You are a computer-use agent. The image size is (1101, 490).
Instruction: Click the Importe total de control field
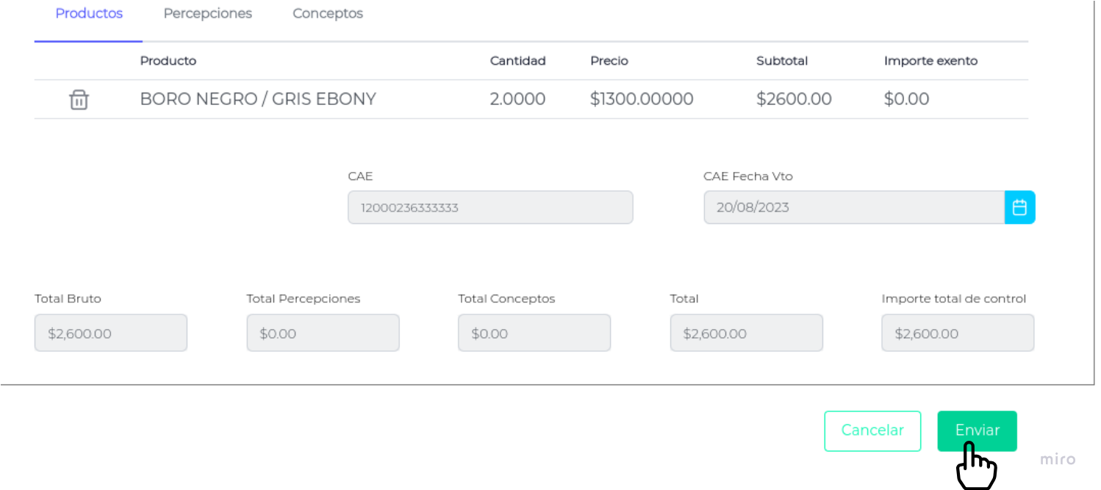[958, 334]
